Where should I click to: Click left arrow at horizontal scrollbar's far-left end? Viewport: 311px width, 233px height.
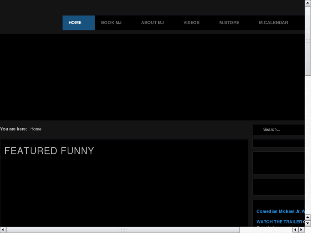pyautogui.click(x=3, y=230)
